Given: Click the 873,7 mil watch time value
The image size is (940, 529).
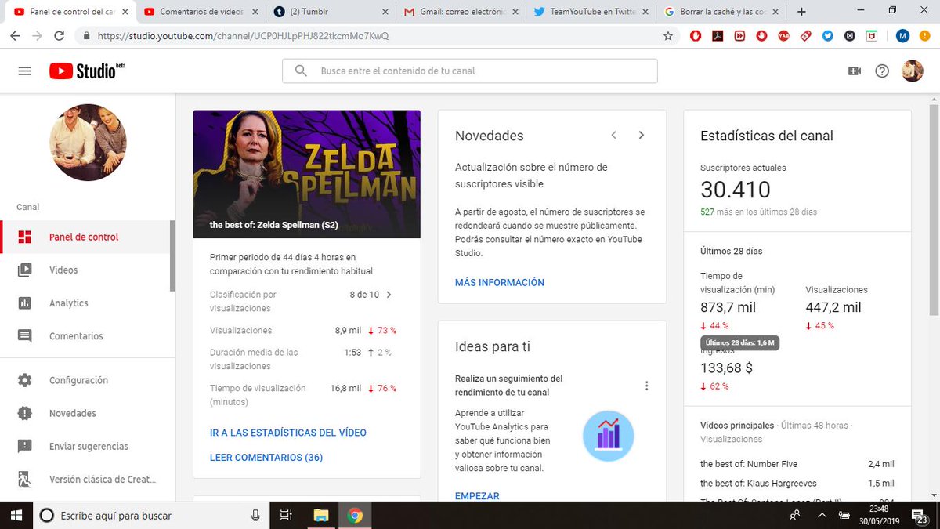Looking at the screenshot, I should 728,307.
